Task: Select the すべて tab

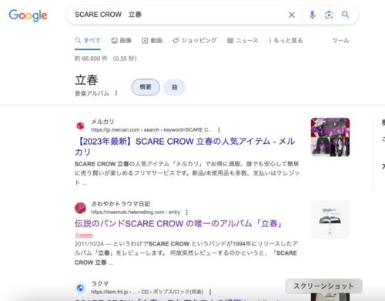Action: pyautogui.click(x=88, y=41)
